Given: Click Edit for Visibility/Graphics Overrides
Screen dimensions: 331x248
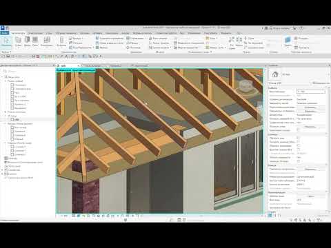Looking at the screenshot, I should click(310, 107).
